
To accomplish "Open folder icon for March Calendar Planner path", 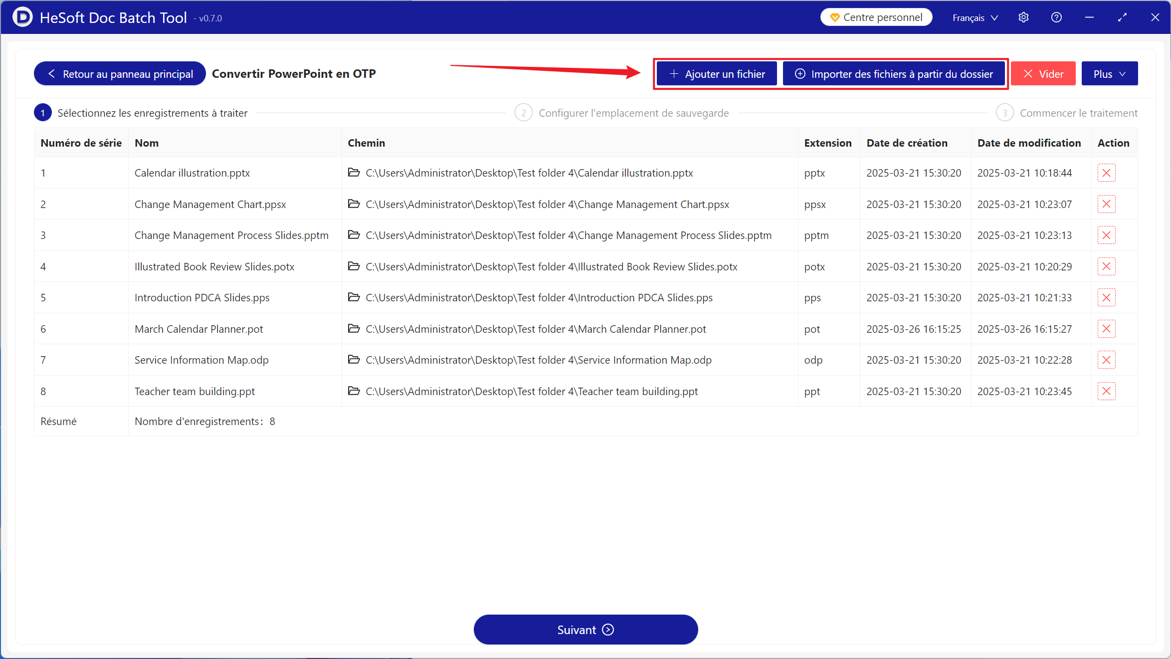I will point(354,329).
